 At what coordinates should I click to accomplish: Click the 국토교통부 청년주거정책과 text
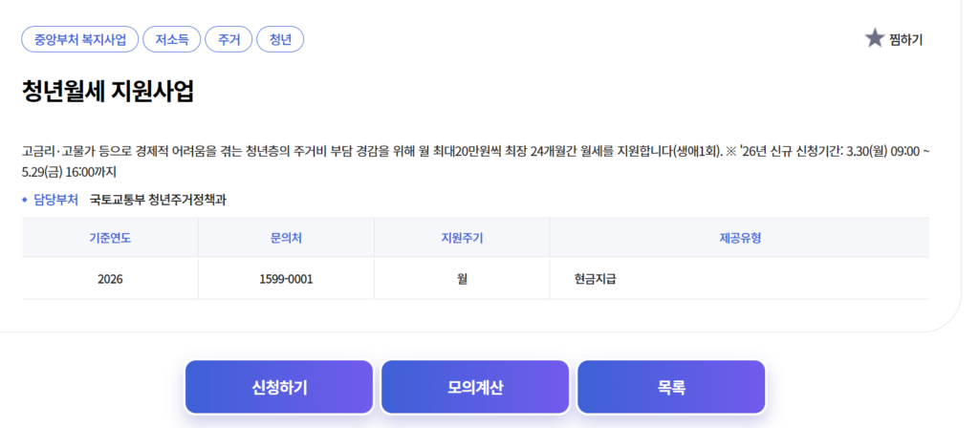(159, 200)
